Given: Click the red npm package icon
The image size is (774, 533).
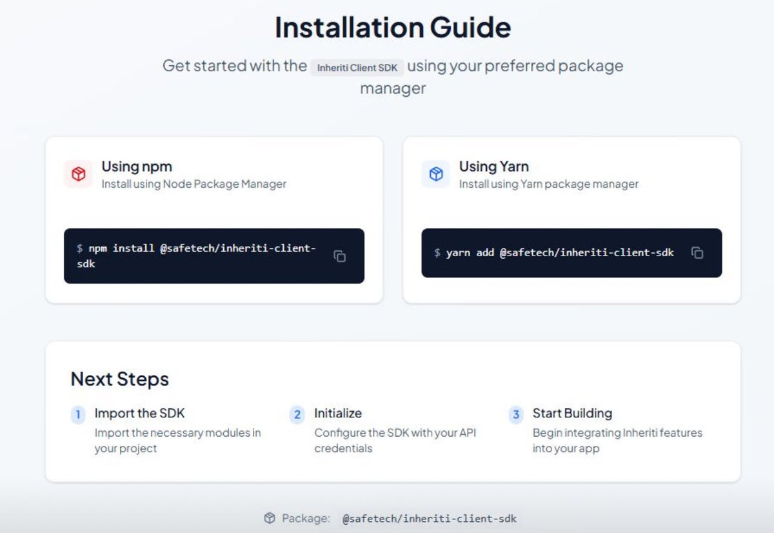Looking at the screenshot, I should click(78, 174).
